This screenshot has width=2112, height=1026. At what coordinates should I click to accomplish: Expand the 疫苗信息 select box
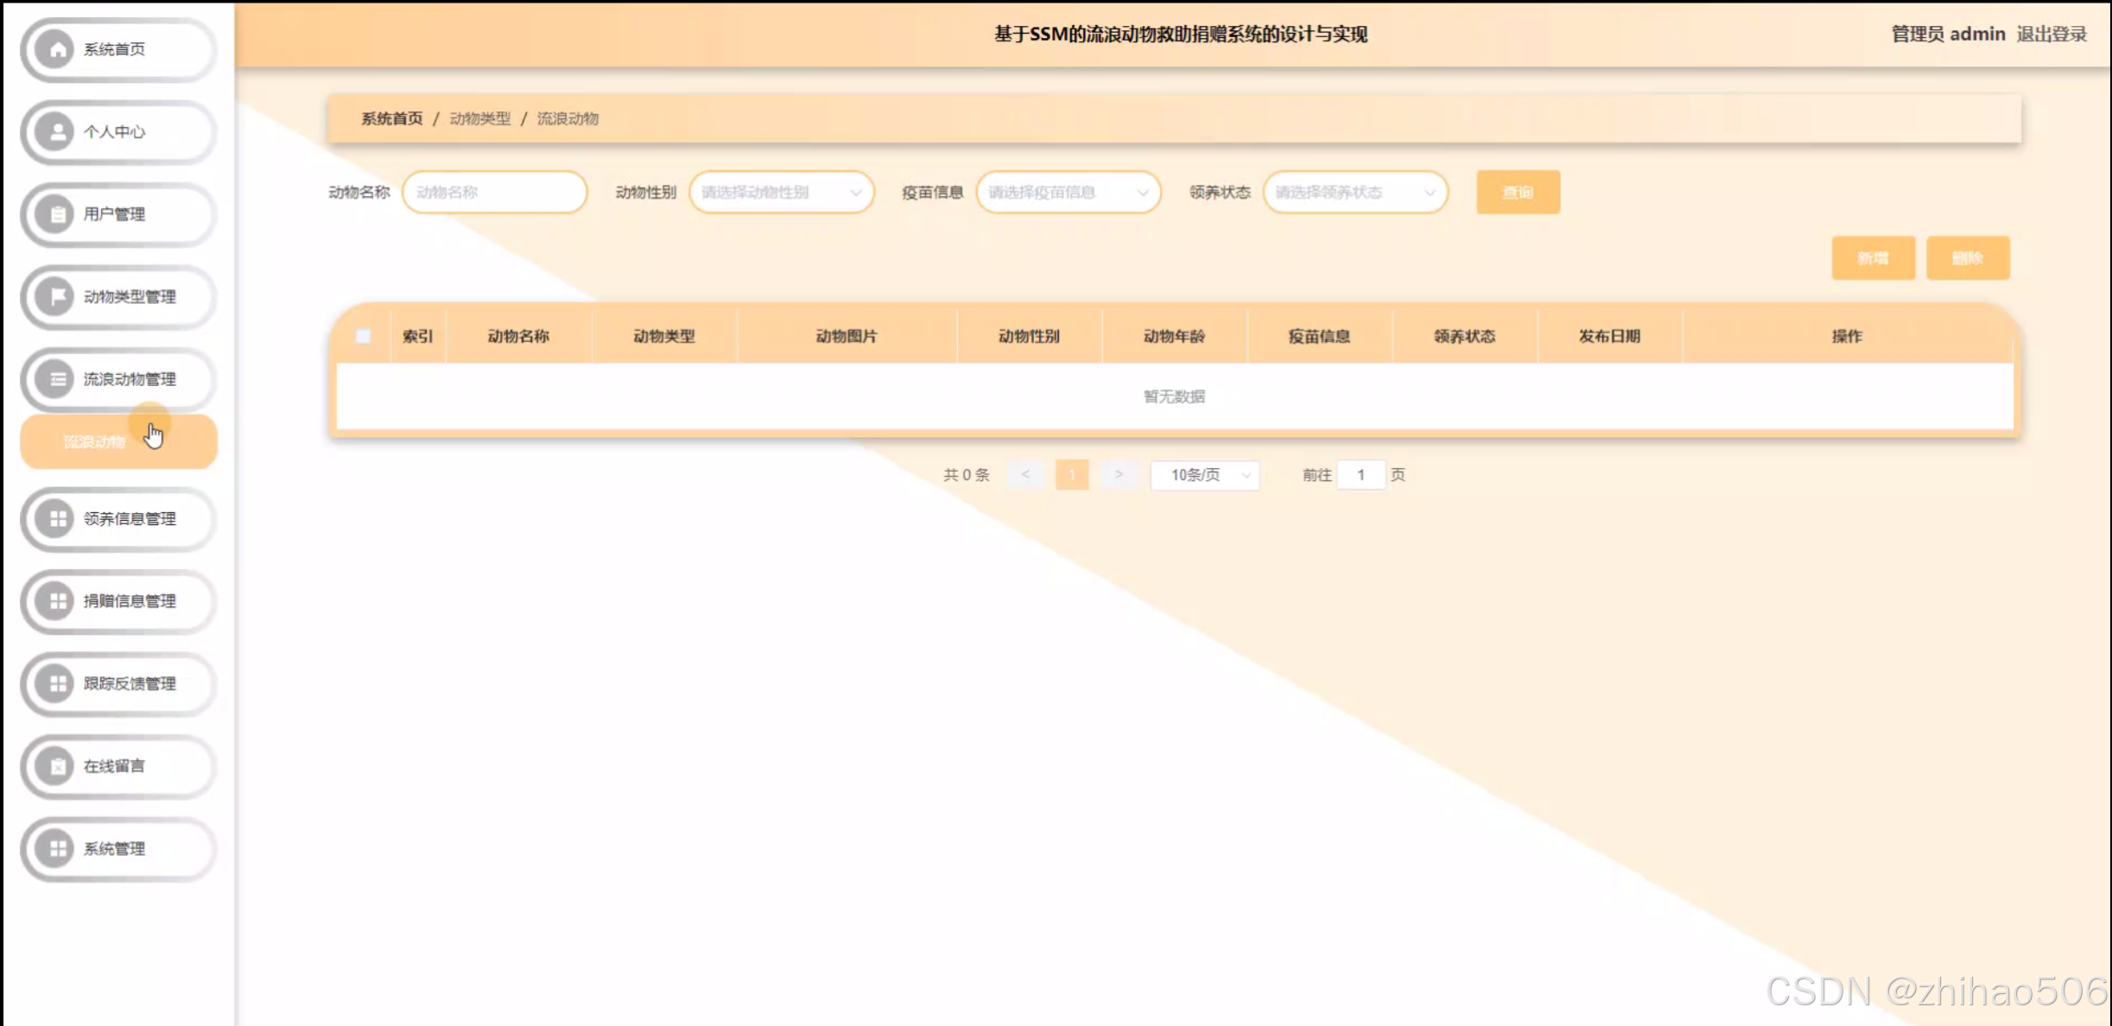point(1068,193)
